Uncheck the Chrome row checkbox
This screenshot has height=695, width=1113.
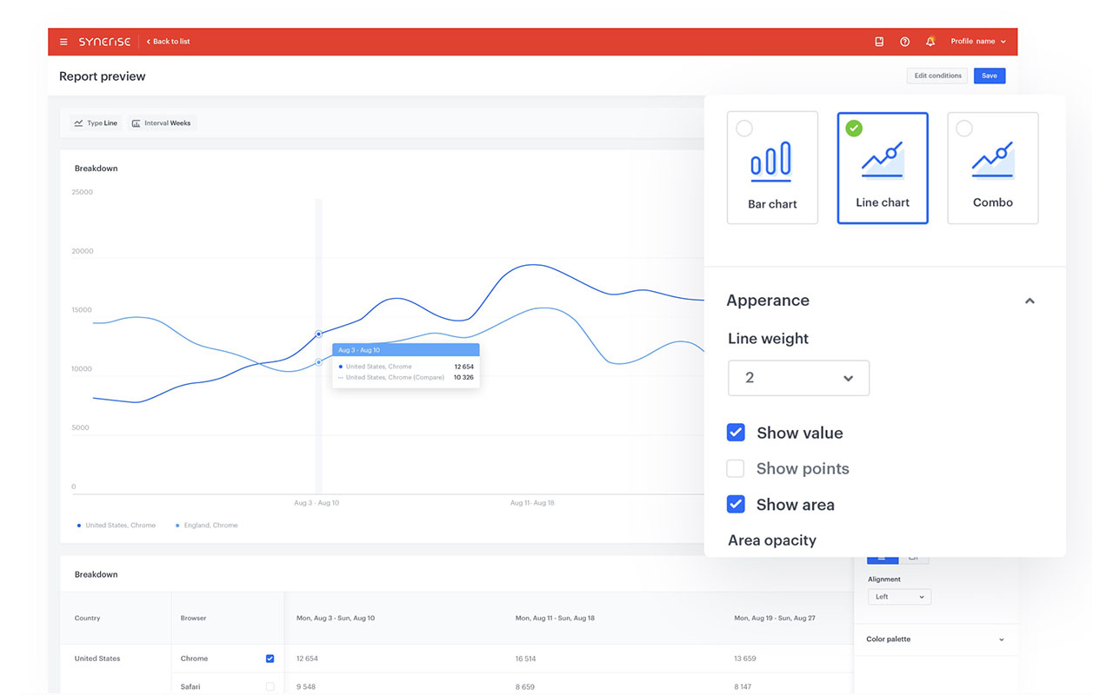pyautogui.click(x=270, y=659)
